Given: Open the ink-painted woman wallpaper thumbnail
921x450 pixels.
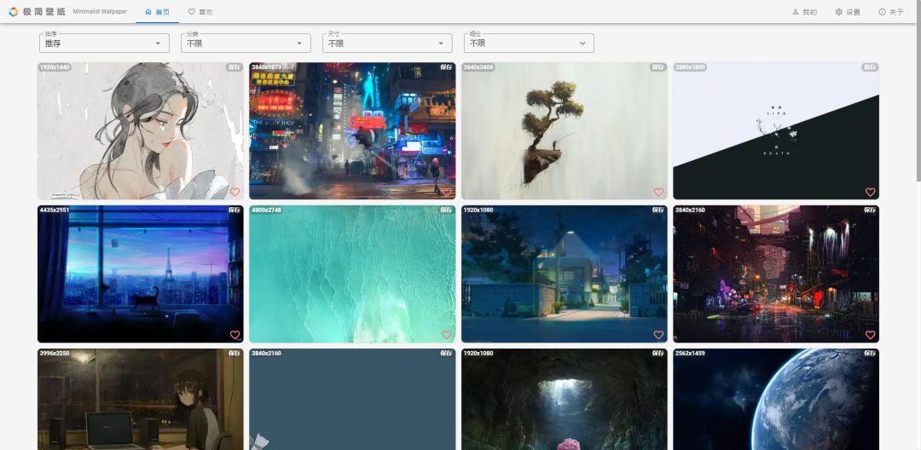Looking at the screenshot, I should pos(141,131).
